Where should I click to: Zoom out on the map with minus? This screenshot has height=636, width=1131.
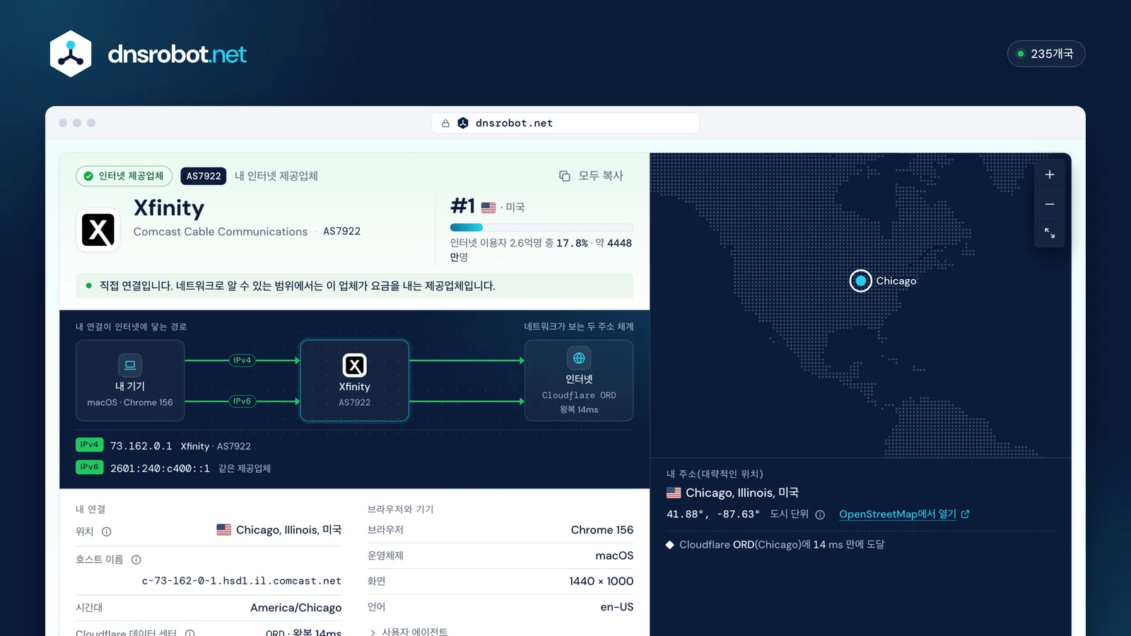1050,204
